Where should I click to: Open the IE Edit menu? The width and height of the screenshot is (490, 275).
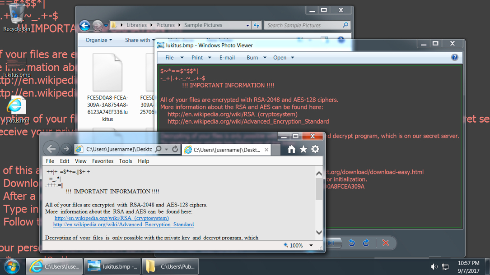point(65,161)
